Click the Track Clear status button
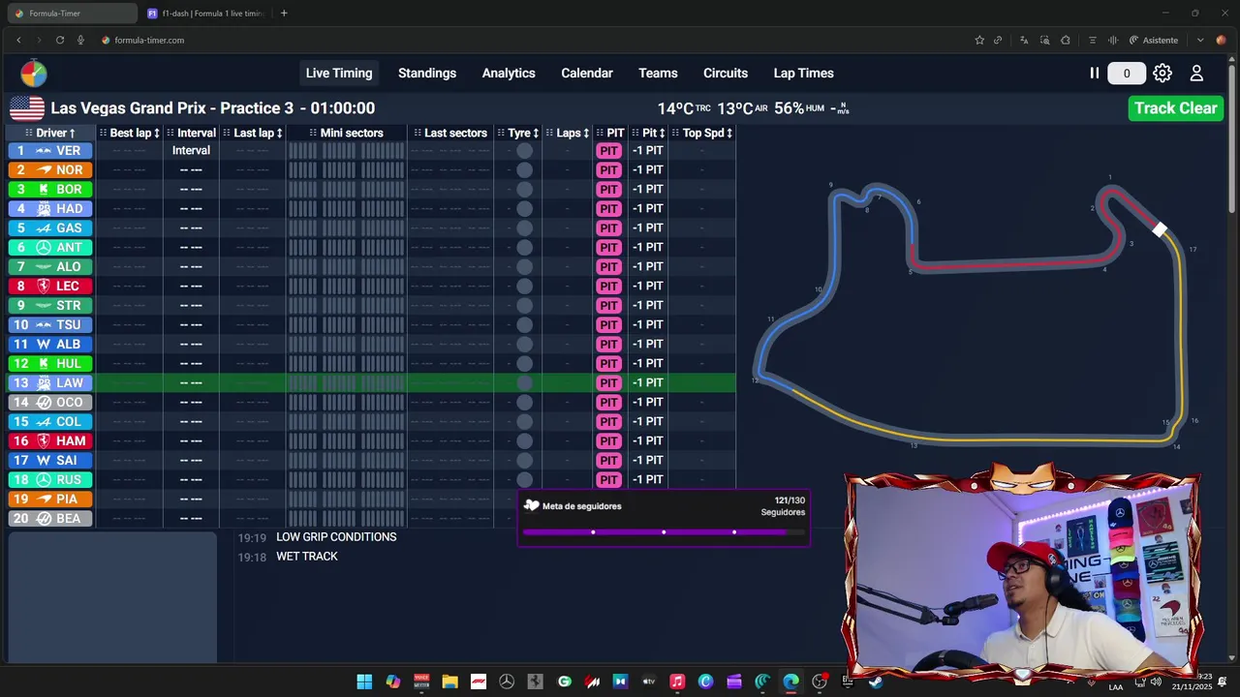The width and height of the screenshot is (1240, 697). point(1175,108)
